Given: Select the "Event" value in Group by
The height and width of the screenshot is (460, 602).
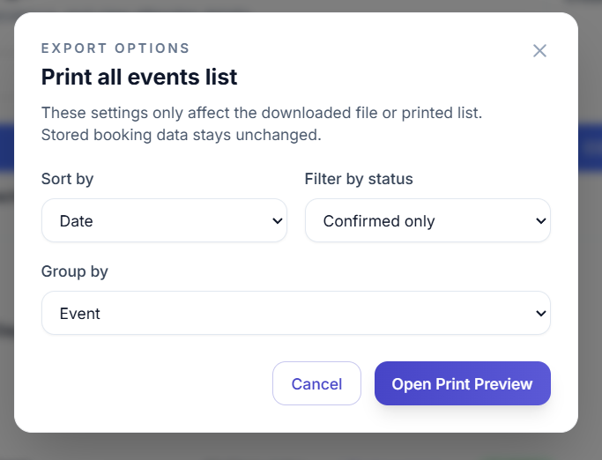Looking at the screenshot, I should (x=79, y=314).
